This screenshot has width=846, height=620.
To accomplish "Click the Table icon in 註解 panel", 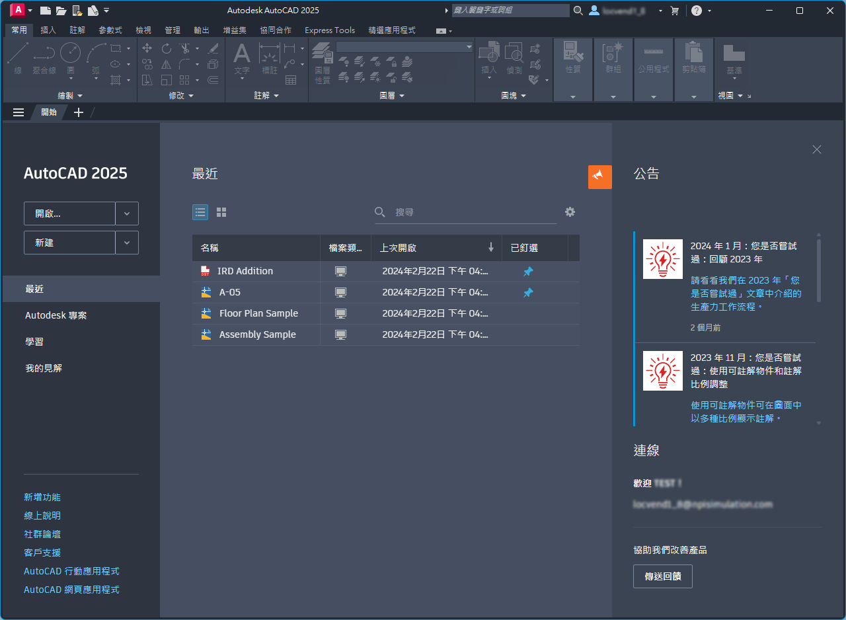I will (291, 80).
